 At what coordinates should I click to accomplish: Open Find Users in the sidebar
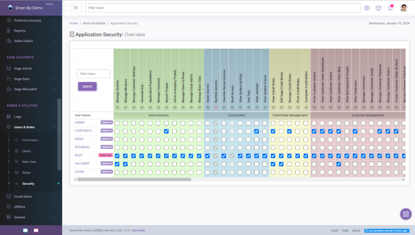(30, 140)
